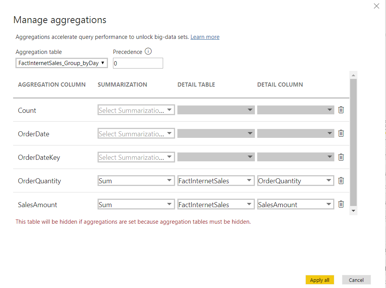
Task: Delete the OrderQuantity aggregation row
Action: (341, 181)
